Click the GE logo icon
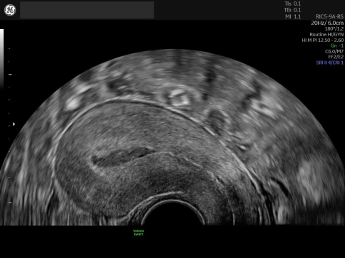The image size is (345, 258). pyautogui.click(x=10, y=10)
